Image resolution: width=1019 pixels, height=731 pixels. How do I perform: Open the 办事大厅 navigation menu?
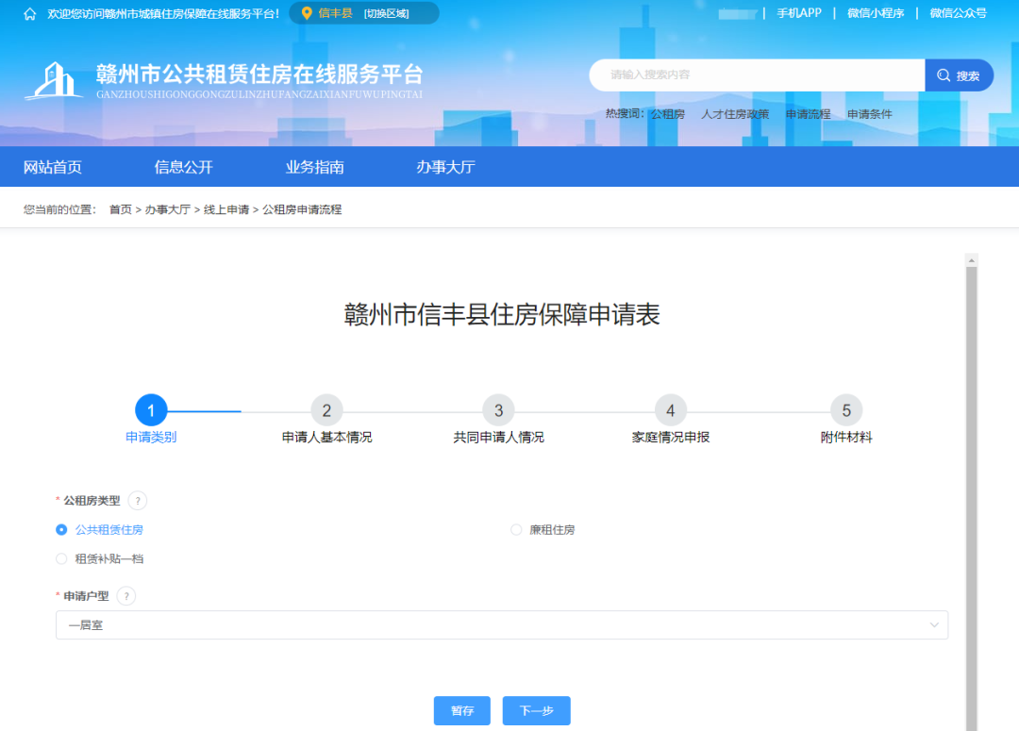445,166
